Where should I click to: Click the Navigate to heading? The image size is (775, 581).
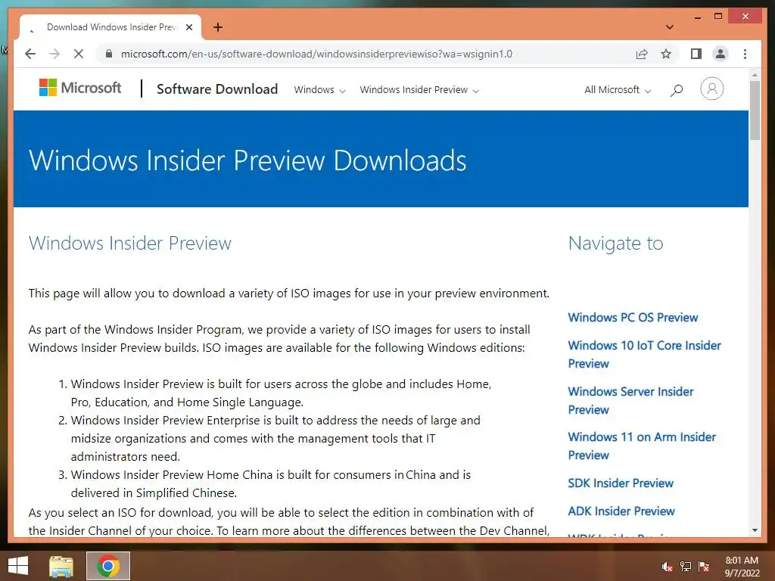click(615, 243)
